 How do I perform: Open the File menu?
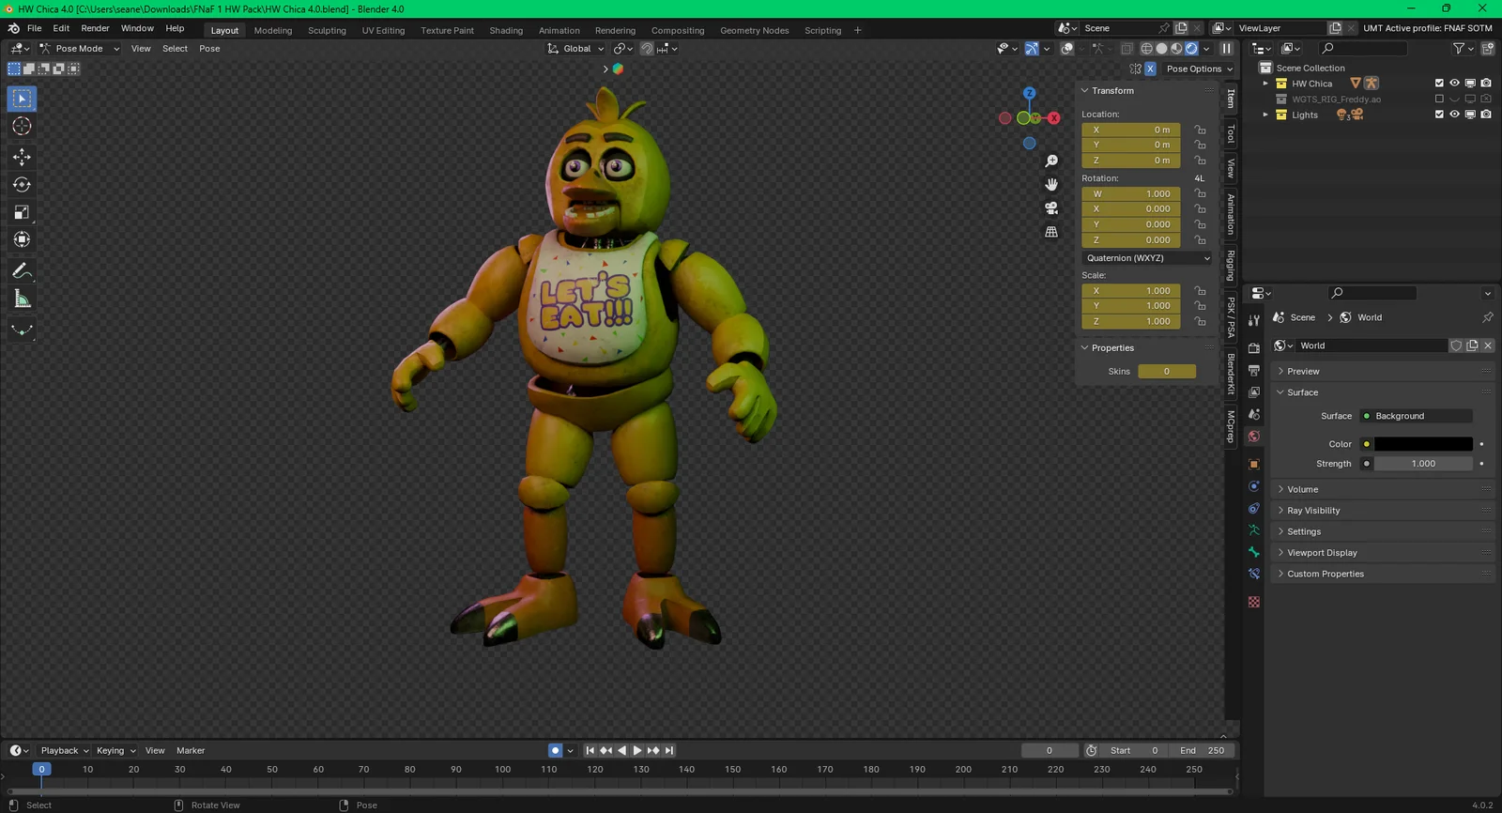(x=35, y=28)
